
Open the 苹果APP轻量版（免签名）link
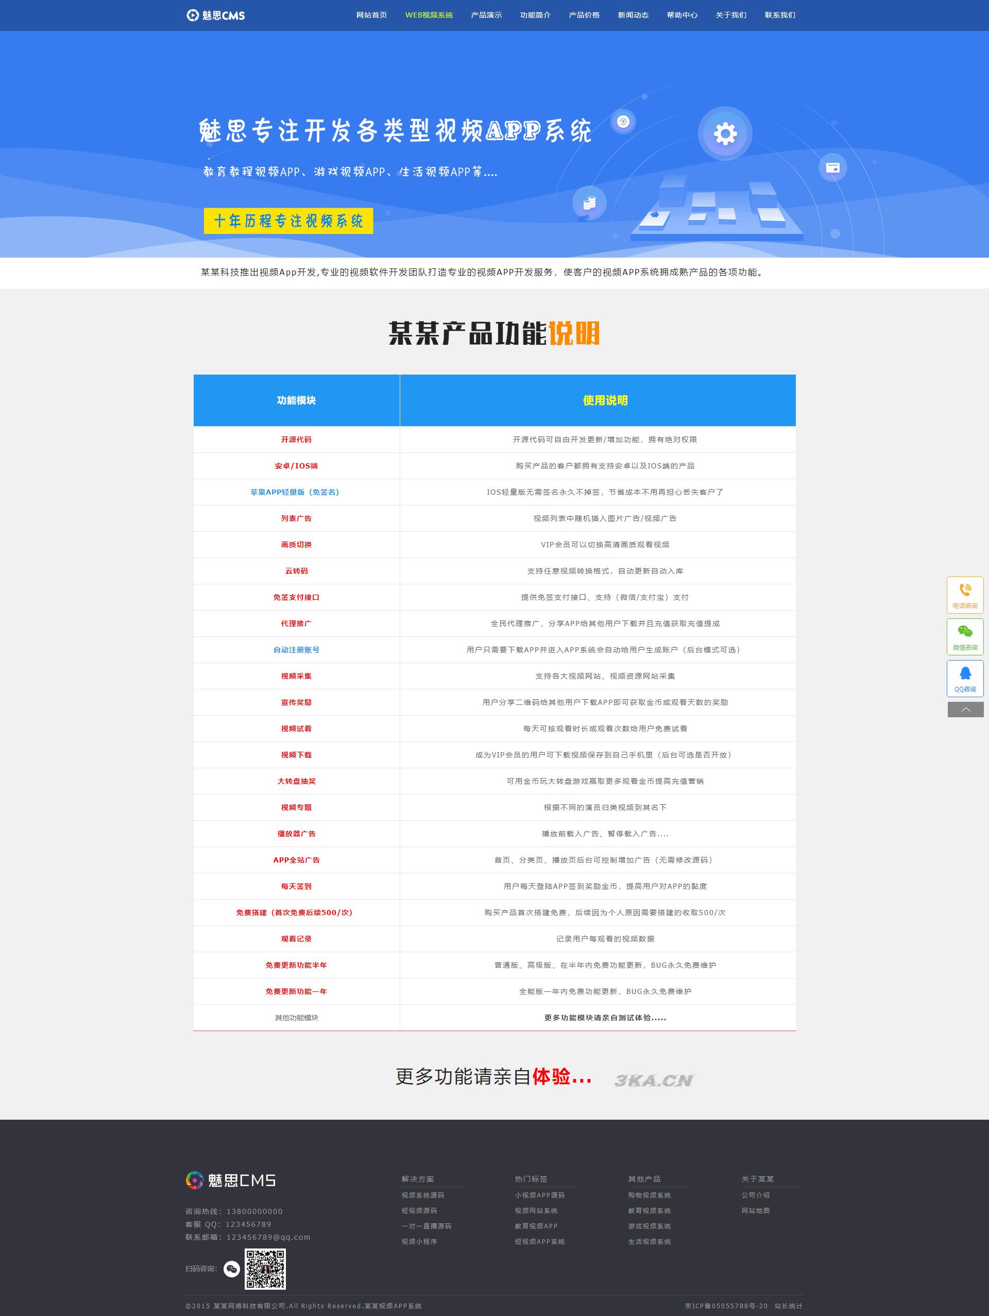coord(296,492)
